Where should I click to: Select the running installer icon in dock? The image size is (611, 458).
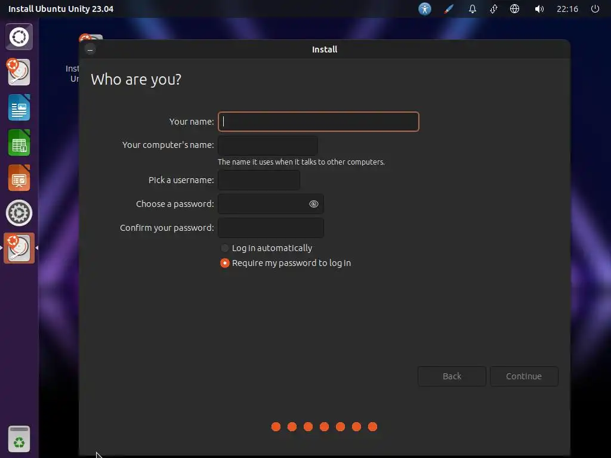tap(18, 248)
